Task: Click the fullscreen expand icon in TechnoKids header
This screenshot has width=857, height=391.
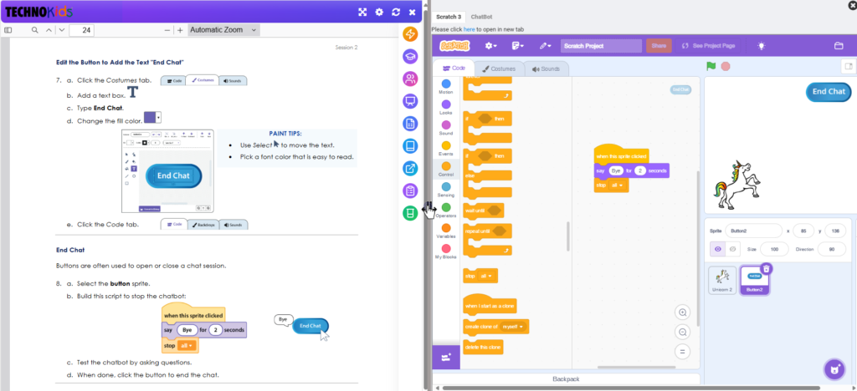Action: (x=362, y=12)
